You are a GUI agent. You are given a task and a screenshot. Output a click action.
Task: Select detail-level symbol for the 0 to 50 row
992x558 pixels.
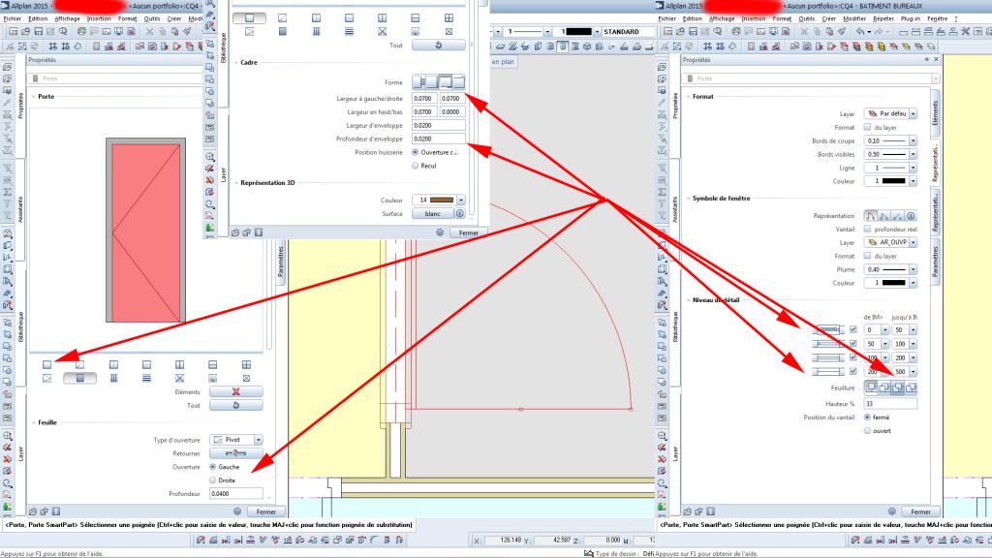[829, 329]
